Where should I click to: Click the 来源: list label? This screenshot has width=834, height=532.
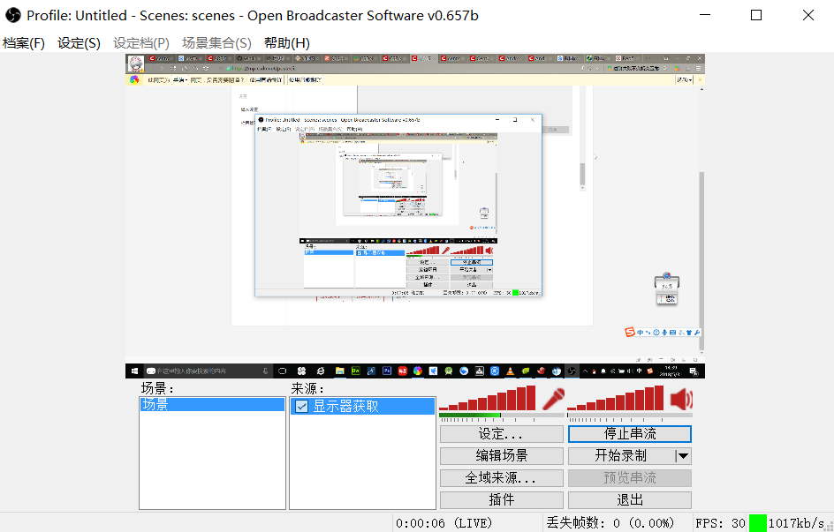click(307, 388)
